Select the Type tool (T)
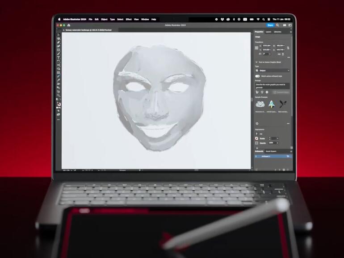The image size is (344, 258). pyautogui.click(x=59, y=58)
